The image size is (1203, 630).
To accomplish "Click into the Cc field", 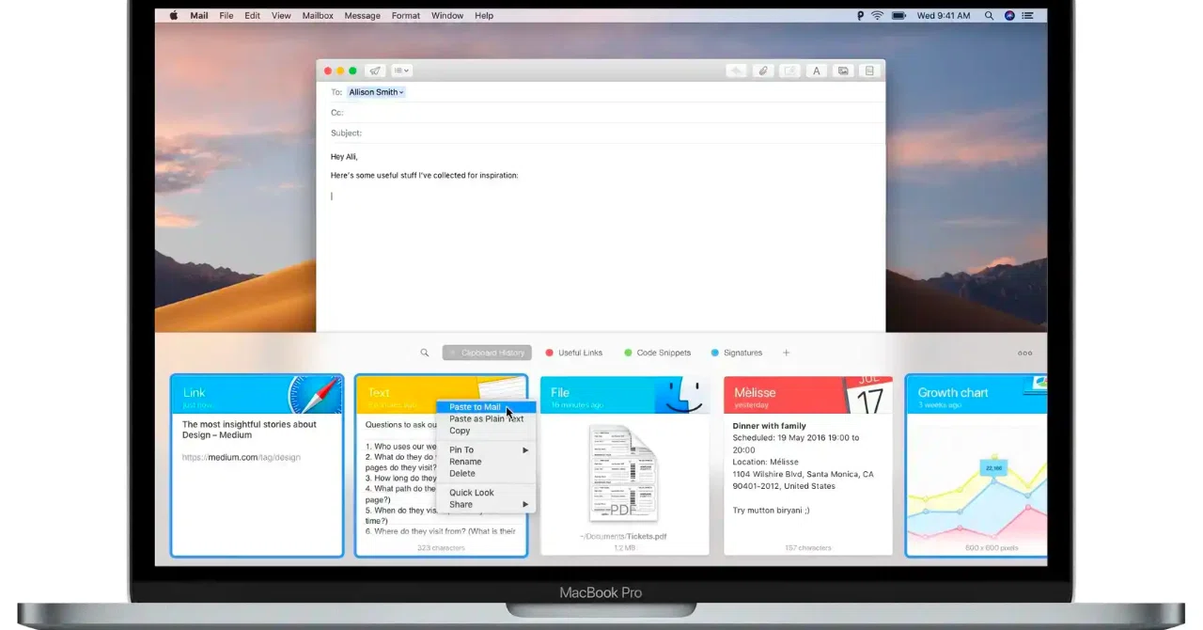I will pyautogui.click(x=601, y=112).
